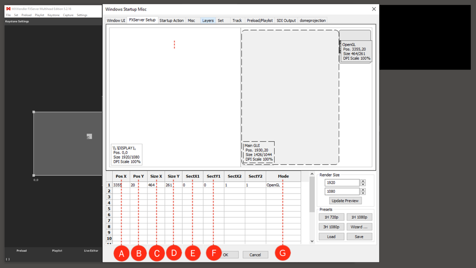Screen dimensions: 476x268
Task: Select the 1920 render width field
Action: (x=342, y=183)
